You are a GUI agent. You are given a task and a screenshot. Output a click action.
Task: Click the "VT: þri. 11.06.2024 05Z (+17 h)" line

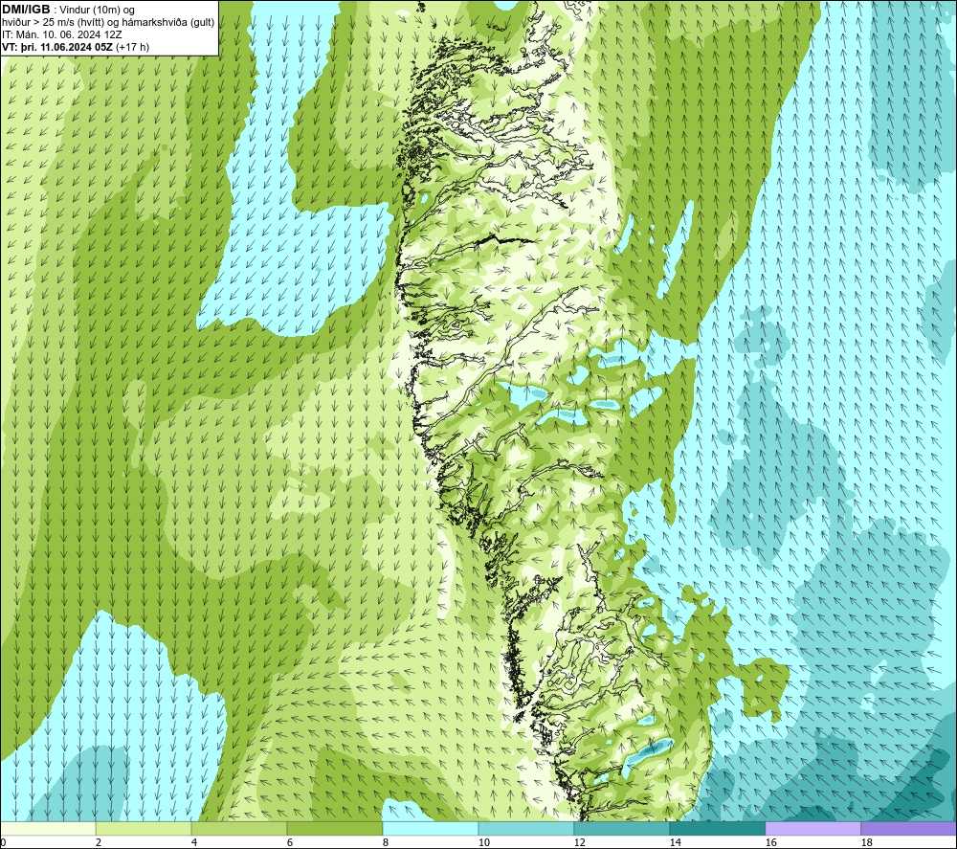(76, 47)
